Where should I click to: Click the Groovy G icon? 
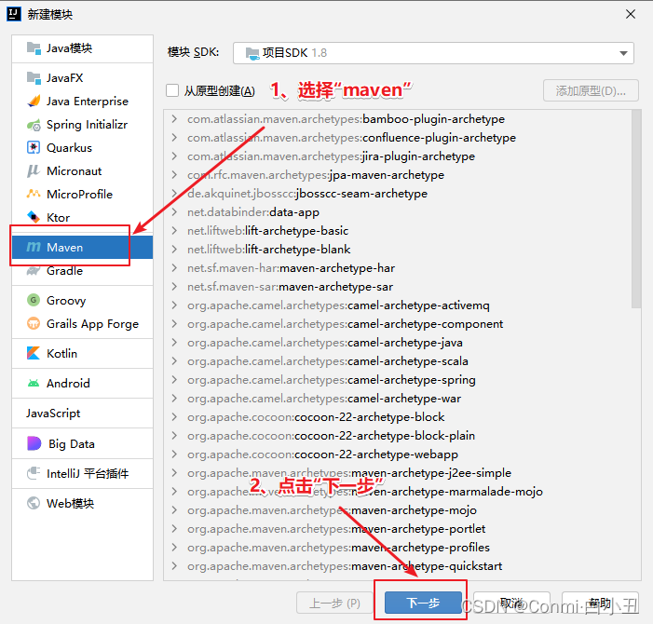(x=34, y=300)
